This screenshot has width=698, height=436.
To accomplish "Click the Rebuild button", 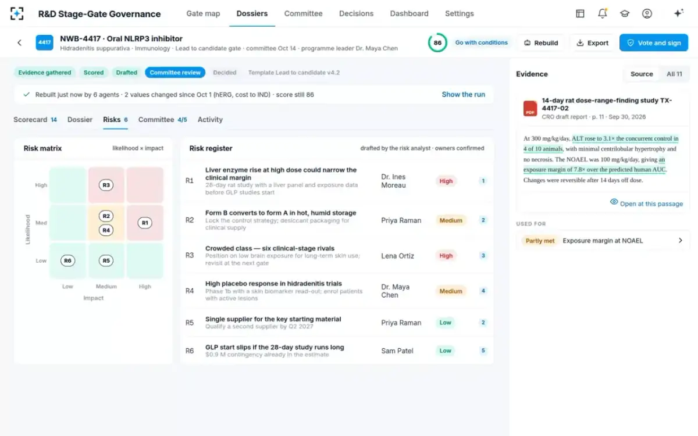I will point(541,42).
